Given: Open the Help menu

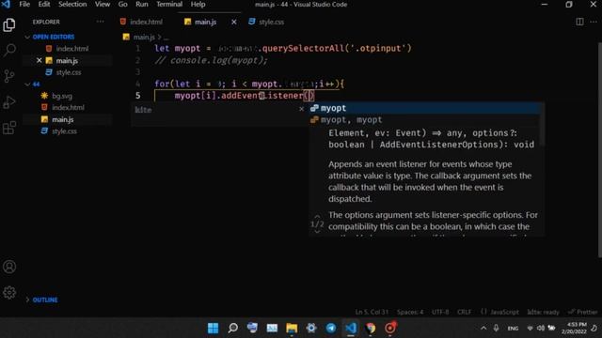Looking at the screenshot, I should click(x=198, y=4).
